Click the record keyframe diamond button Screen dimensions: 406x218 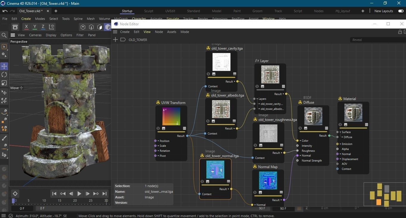pos(15,194)
